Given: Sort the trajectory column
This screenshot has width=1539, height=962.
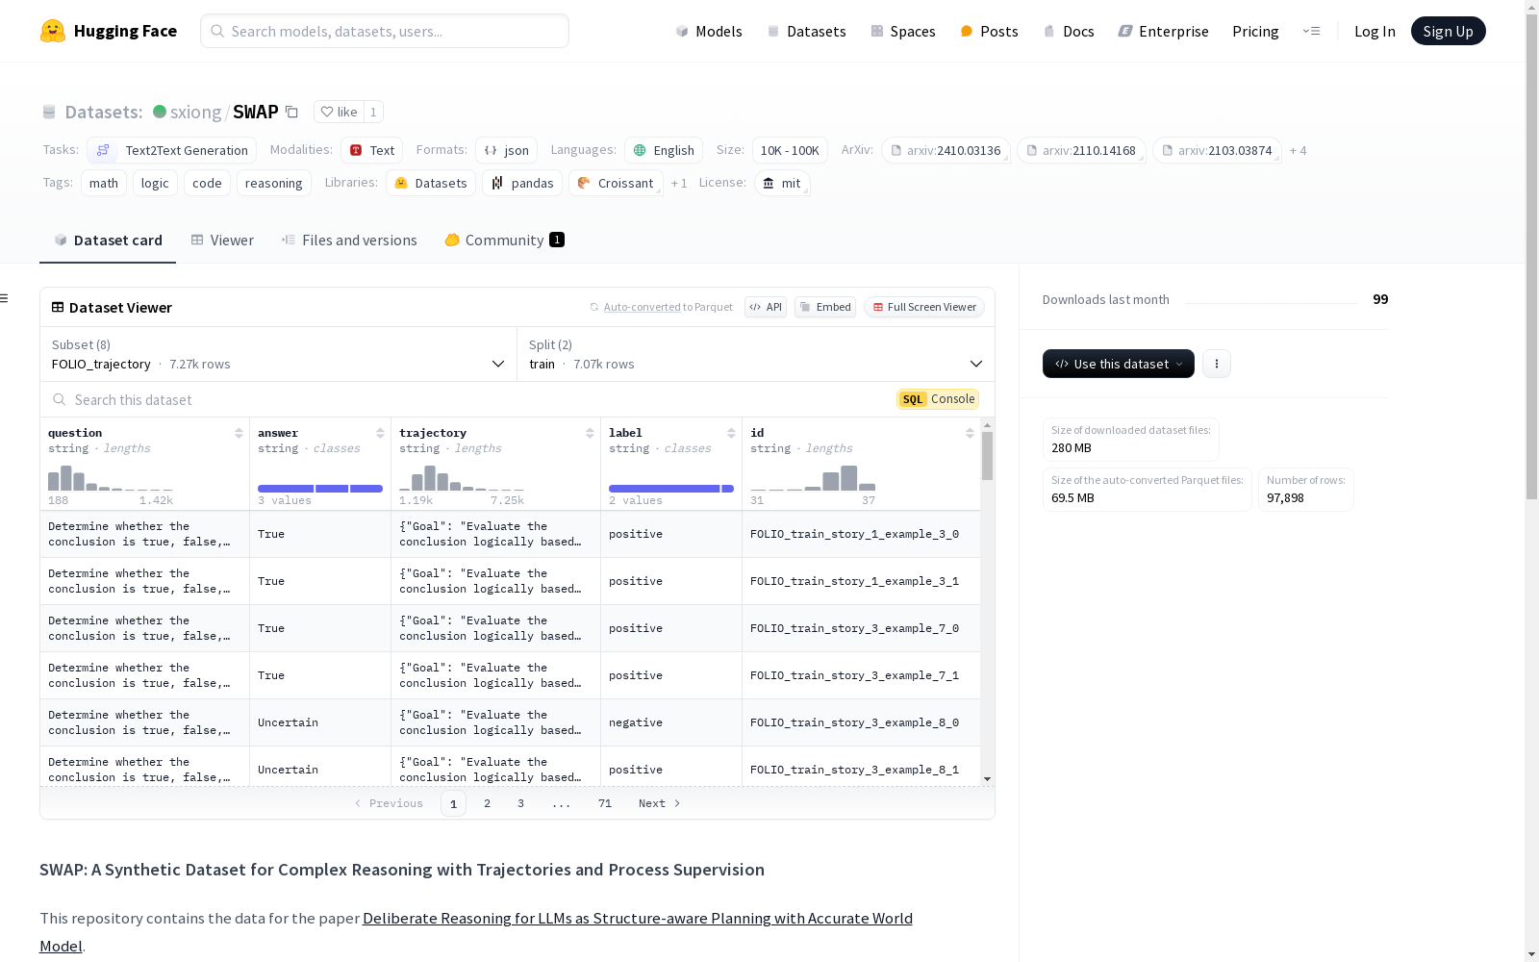Looking at the screenshot, I should click(590, 433).
